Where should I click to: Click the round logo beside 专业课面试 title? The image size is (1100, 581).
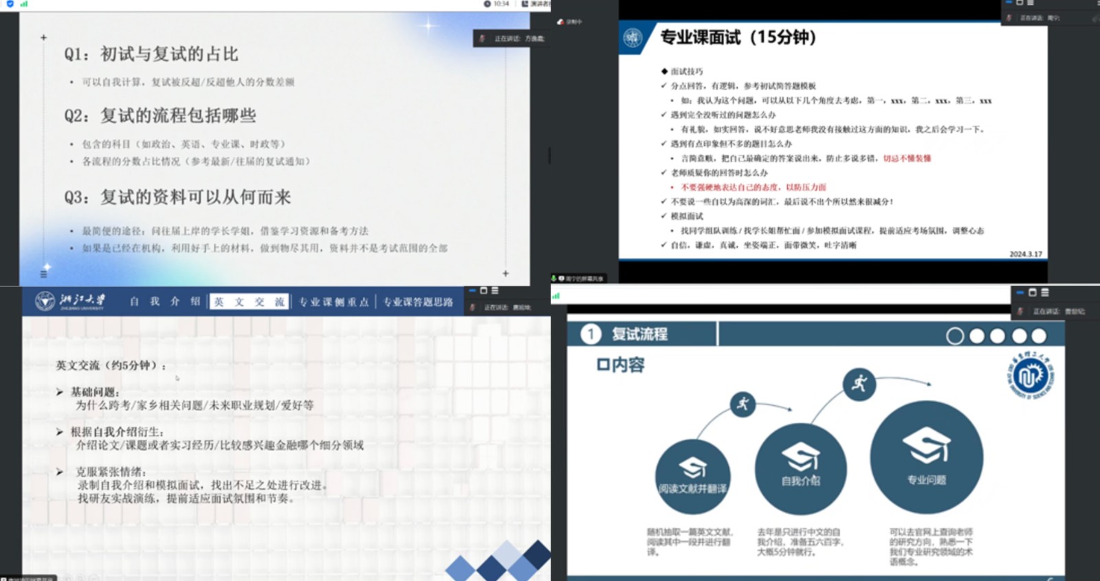point(632,38)
